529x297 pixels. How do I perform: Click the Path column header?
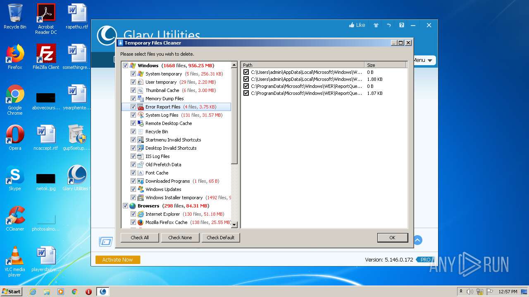tap(303, 65)
